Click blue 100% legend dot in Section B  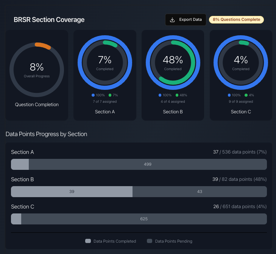[x=160, y=95]
